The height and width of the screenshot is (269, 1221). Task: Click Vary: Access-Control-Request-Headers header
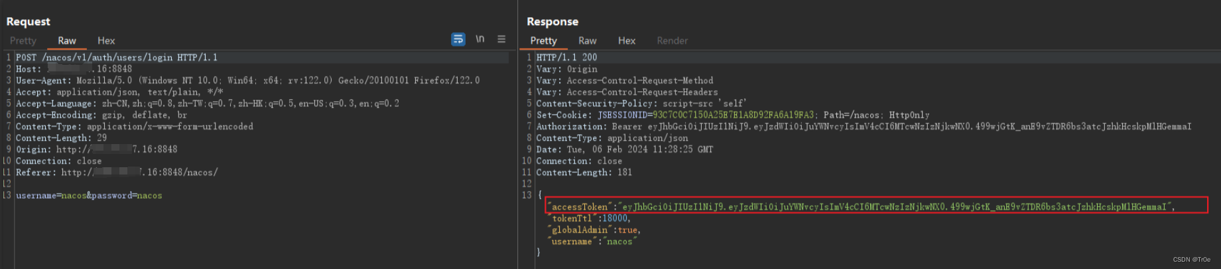[x=627, y=92]
